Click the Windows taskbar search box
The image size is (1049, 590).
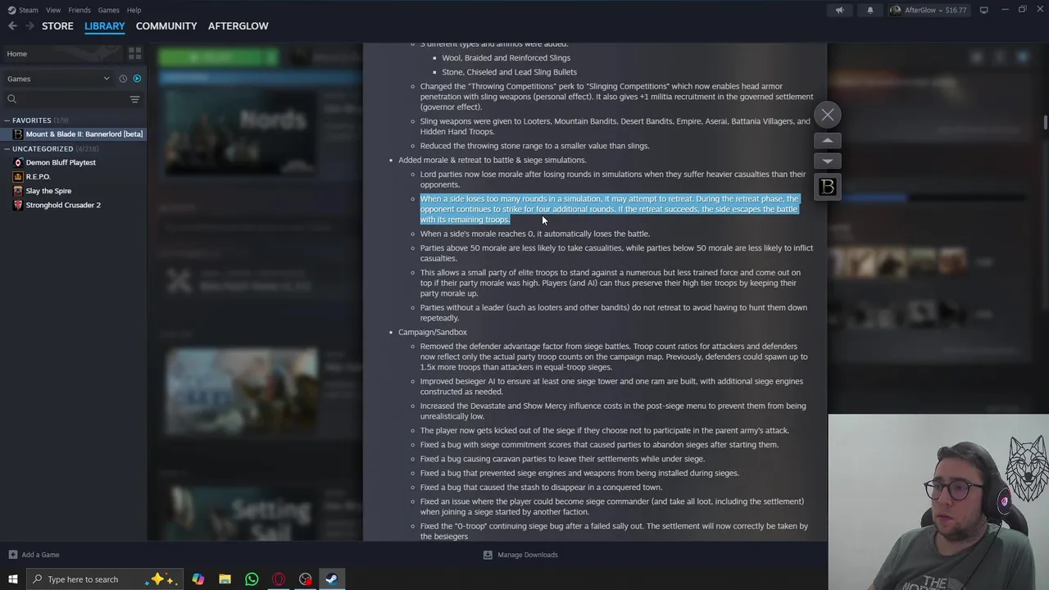tap(105, 579)
